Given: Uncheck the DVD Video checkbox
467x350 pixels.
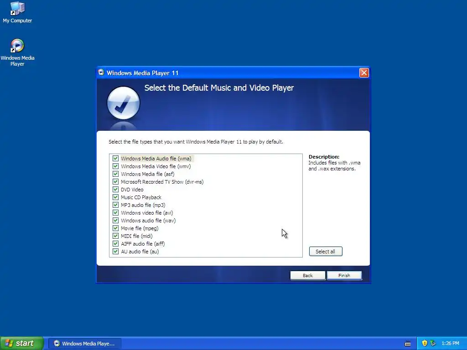Looking at the screenshot, I should (115, 189).
